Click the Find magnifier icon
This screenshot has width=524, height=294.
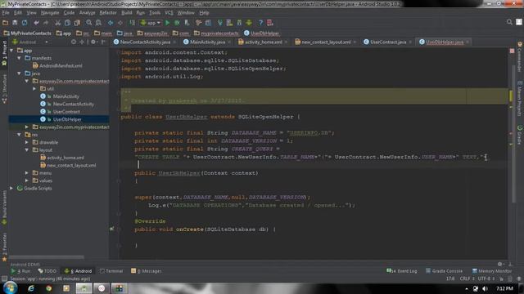pos(89,23)
